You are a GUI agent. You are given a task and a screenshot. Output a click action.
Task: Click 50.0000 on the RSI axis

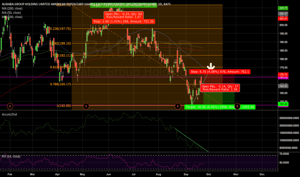284,163
